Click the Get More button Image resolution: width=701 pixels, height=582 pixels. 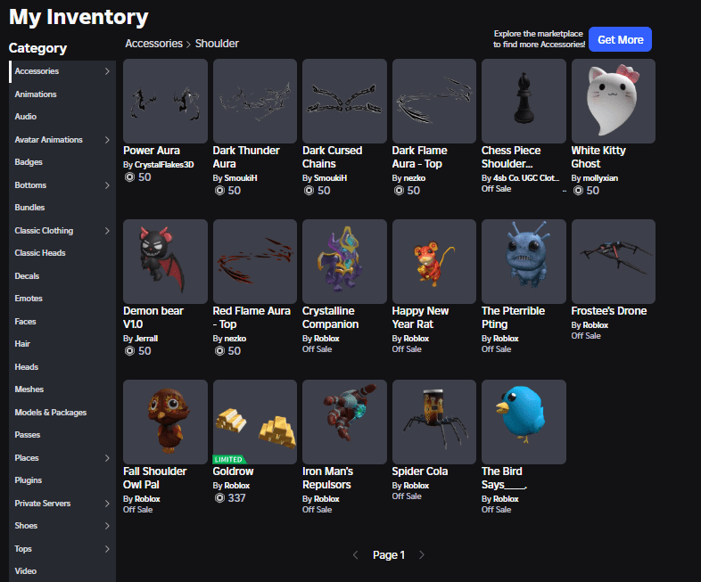620,39
